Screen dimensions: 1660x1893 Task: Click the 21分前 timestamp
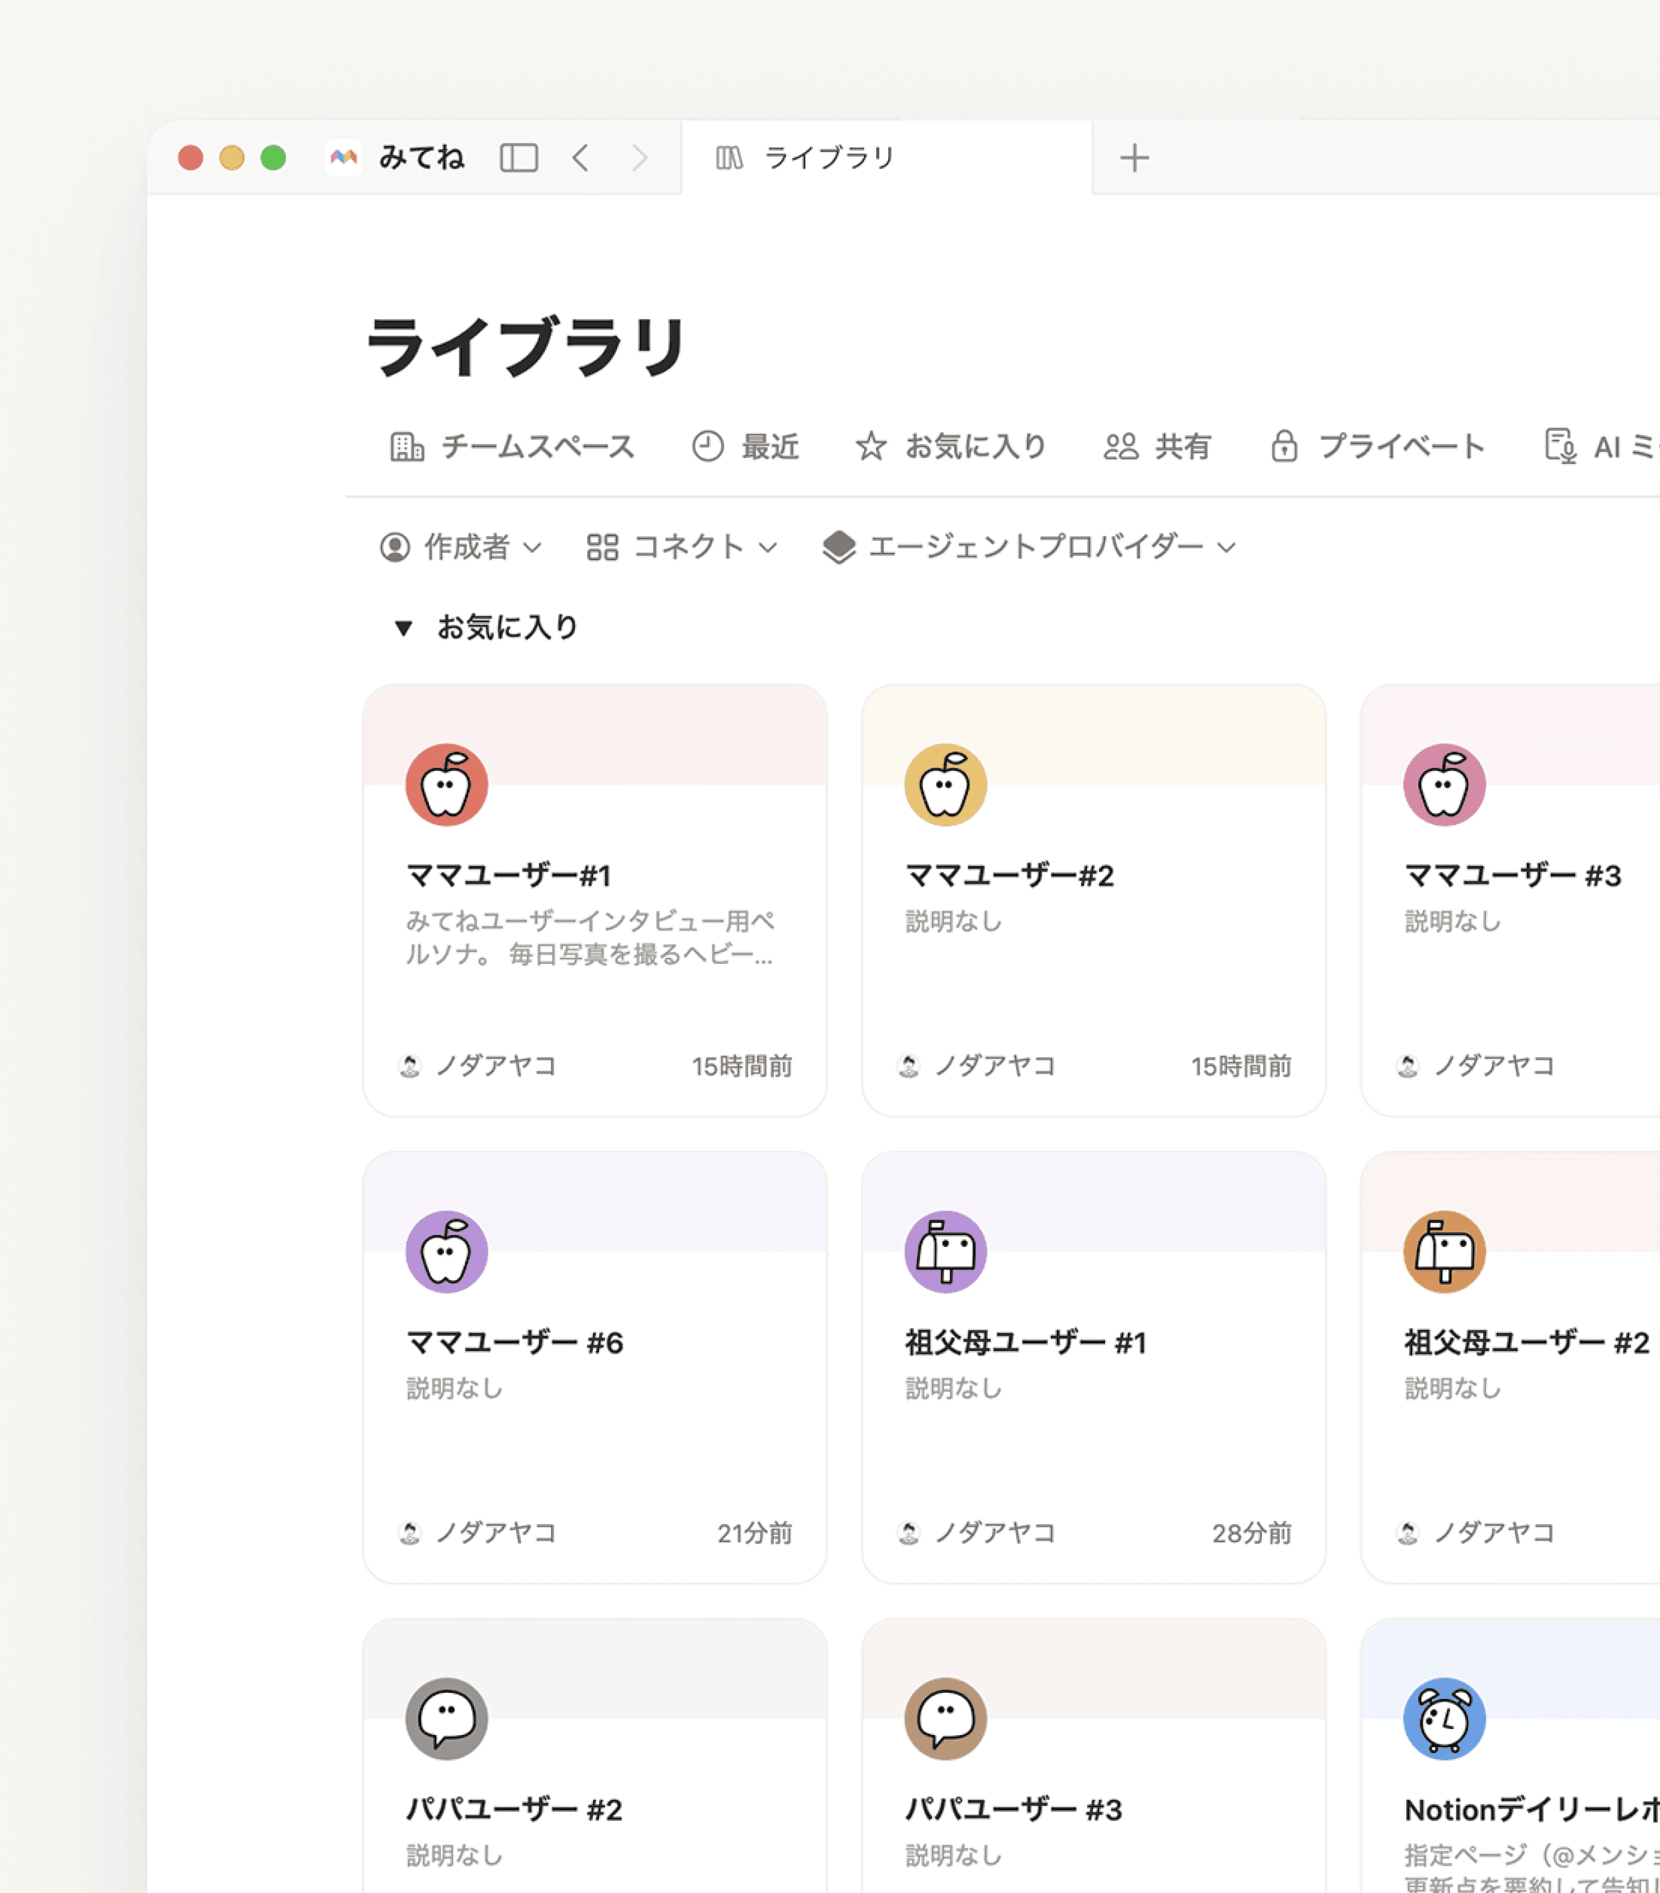[x=755, y=1533]
